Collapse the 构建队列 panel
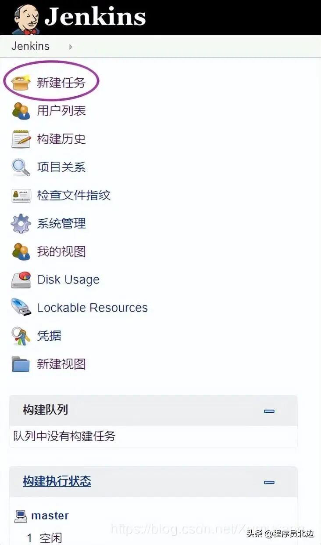 (x=269, y=411)
